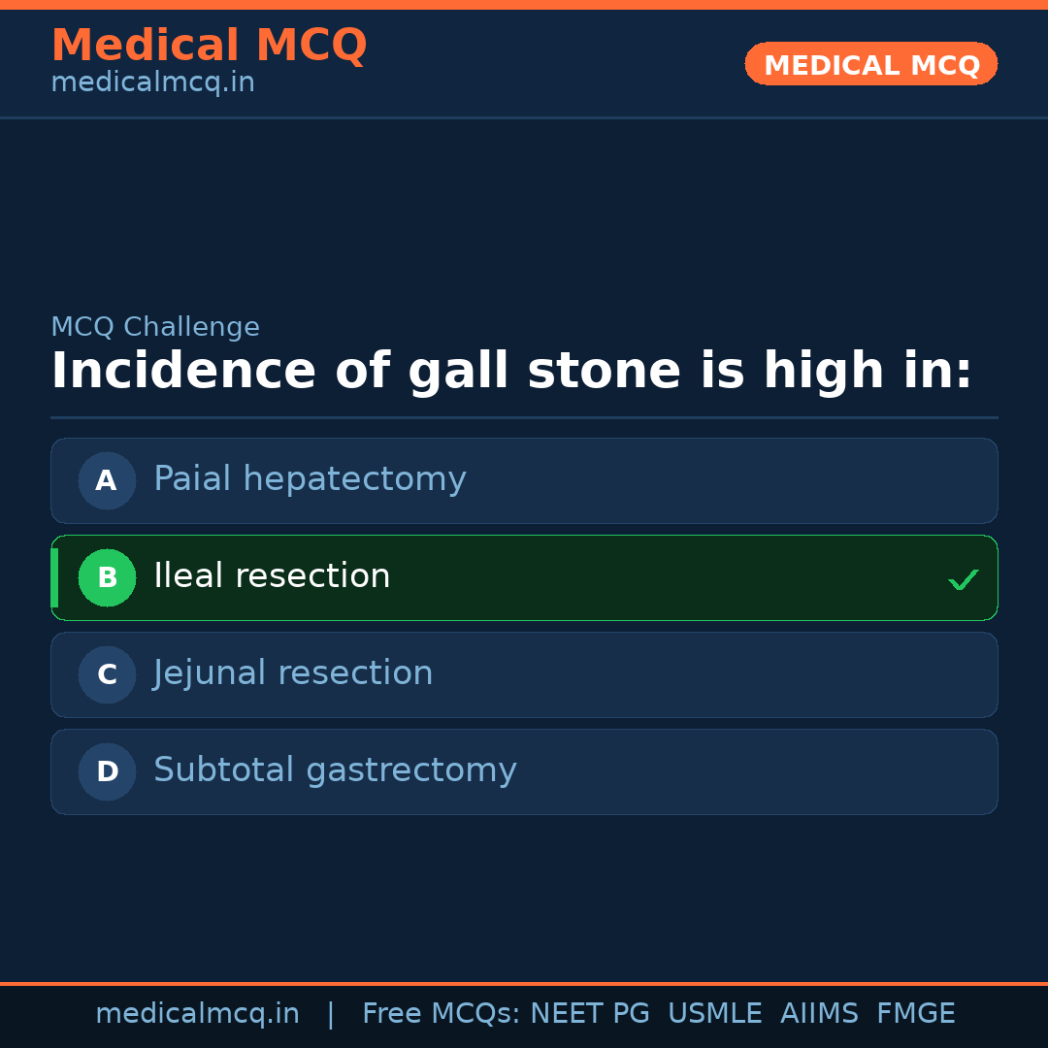1048x1048 pixels.
Task: Select the green B option circle
Action: pos(107,577)
